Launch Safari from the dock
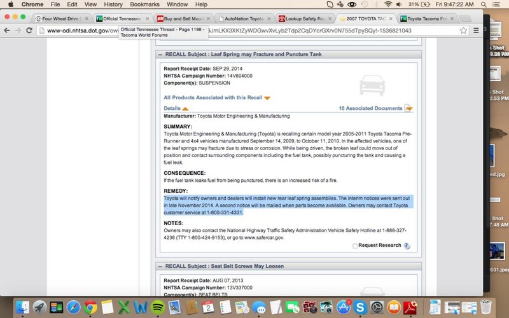The image size is (509, 318). point(73,307)
